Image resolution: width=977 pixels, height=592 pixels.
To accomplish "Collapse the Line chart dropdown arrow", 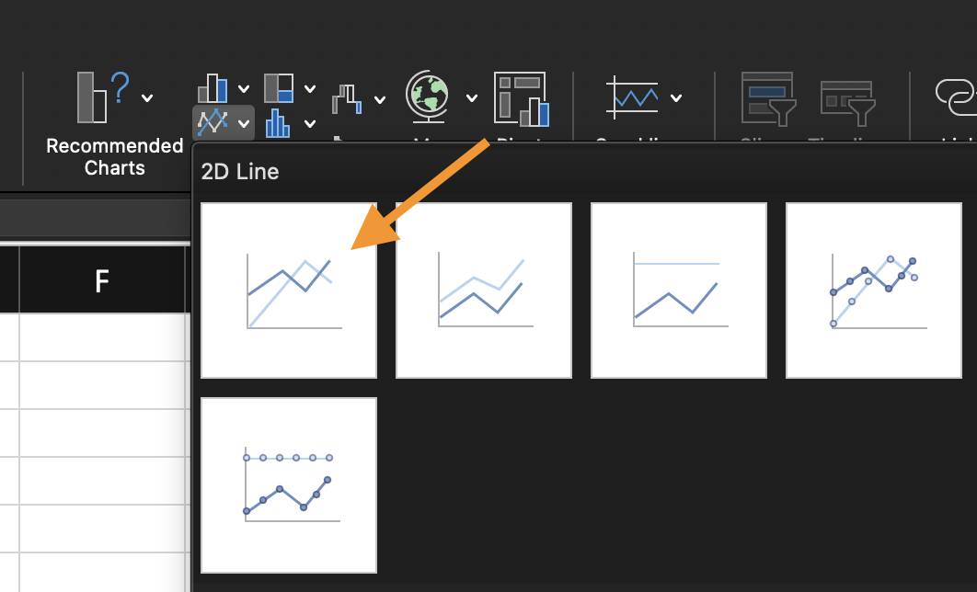I will pyautogui.click(x=244, y=122).
